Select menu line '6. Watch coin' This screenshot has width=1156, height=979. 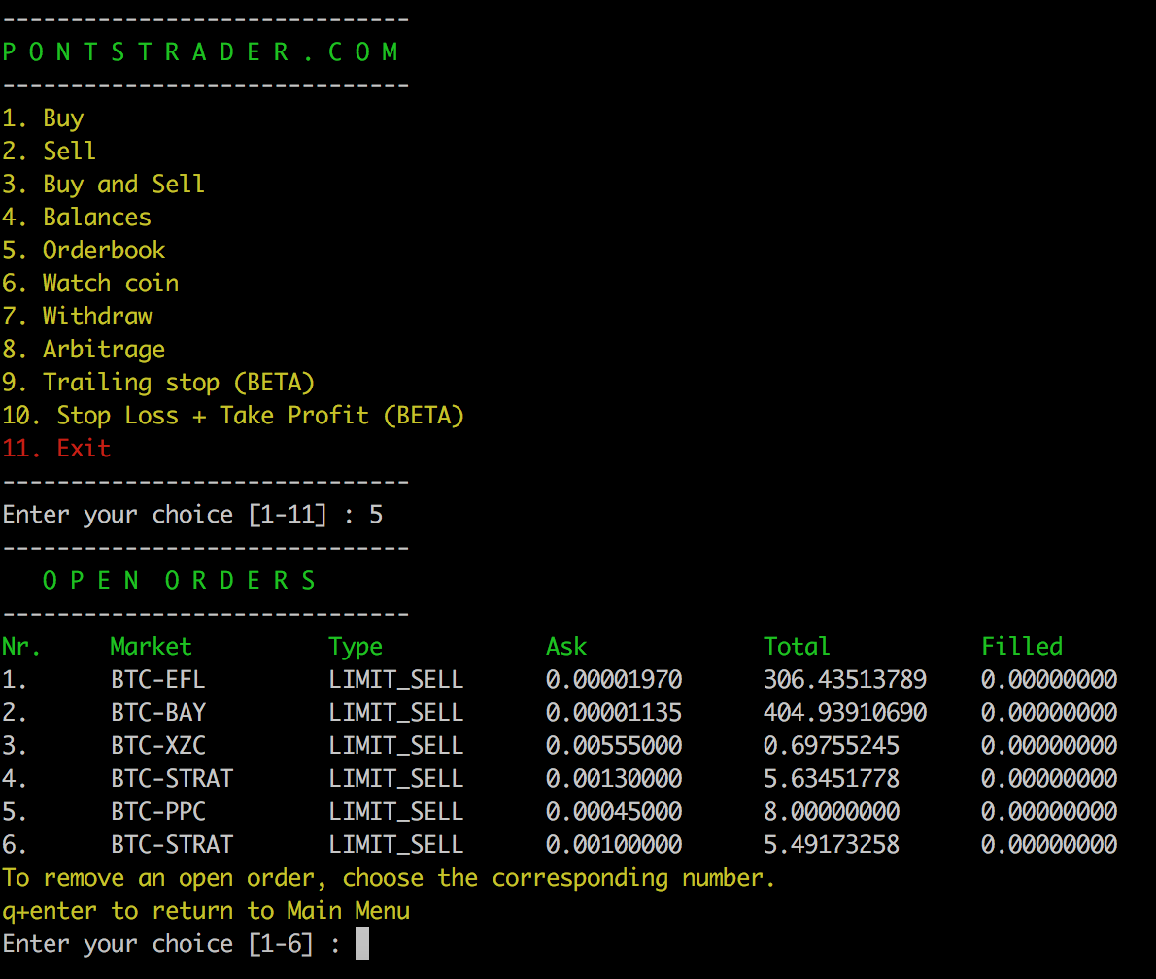pos(90,284)
